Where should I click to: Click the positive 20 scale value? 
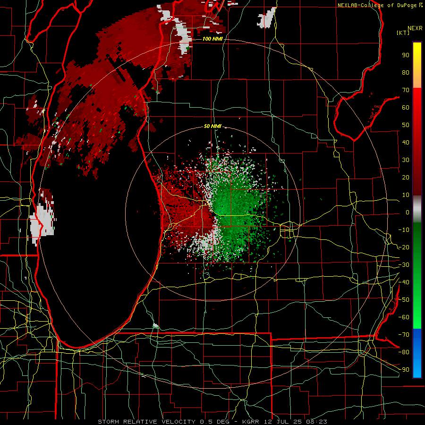406,178
